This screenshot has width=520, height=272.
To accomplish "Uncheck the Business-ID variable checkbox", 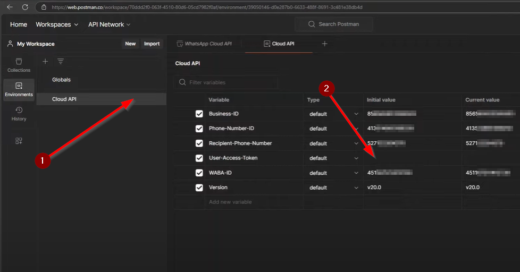I will [199, 114].
